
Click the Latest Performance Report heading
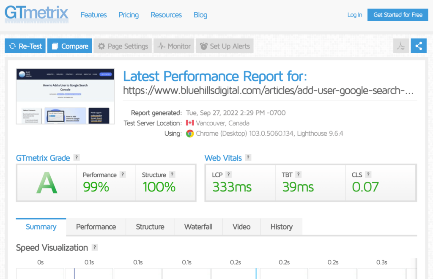[x=215, y=76]
